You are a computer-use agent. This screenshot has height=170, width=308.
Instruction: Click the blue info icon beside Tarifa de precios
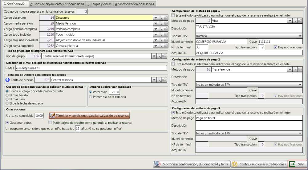(x=8, y=80)
